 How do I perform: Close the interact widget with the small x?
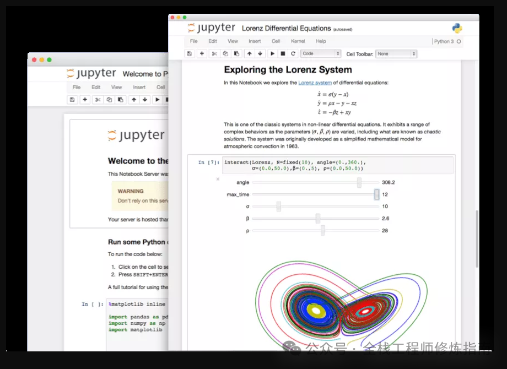point(218,179)
